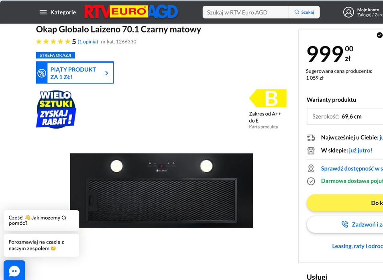Focus the Szukaj w RTV Euro AGD field
This screenshot has width=383, height=280.
245,12
